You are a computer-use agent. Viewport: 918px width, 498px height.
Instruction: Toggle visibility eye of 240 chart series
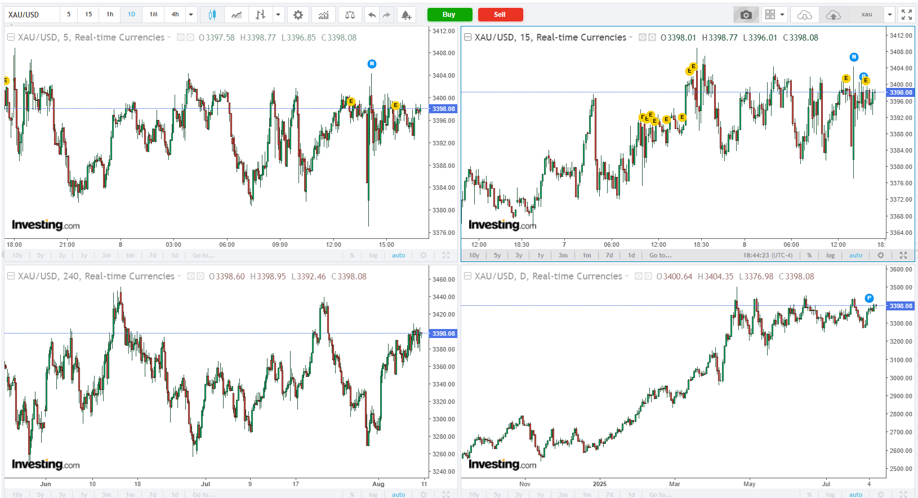click(x=191, y=276)
